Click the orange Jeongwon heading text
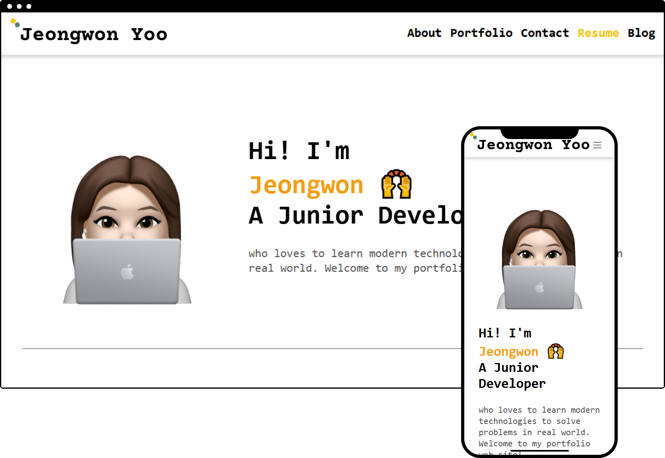The image size is (665, 458). (306, 185)
